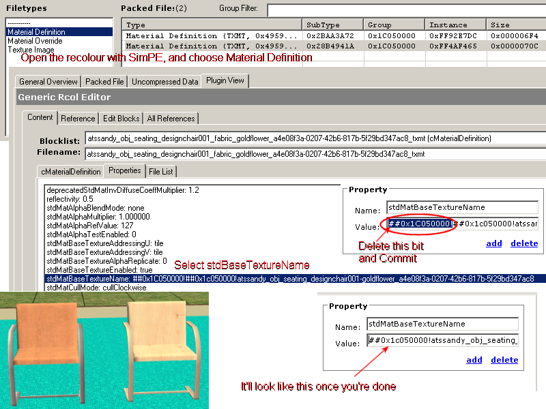The width and height of the screenshot is (546, 409).
Task: Click the upper add link
Action: [x=493, y=243]
